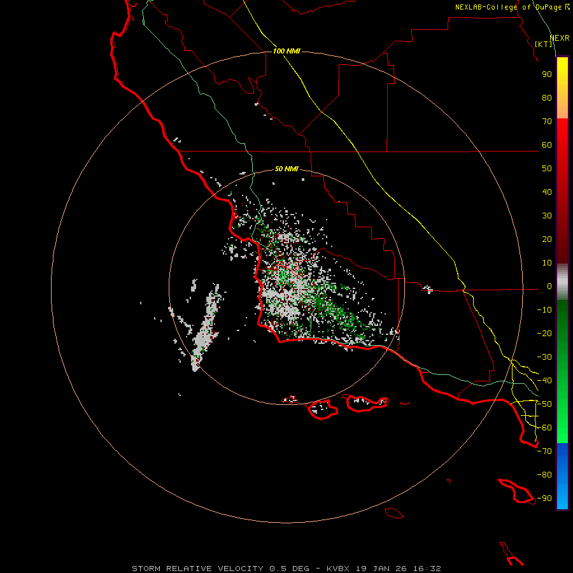Screen dimensions: 573x573
Task: Click the positive "40" scale label
Action: tap(547, 192)
